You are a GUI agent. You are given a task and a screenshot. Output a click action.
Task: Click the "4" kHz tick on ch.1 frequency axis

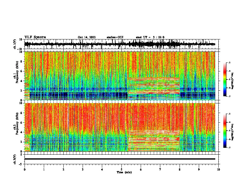22,81
